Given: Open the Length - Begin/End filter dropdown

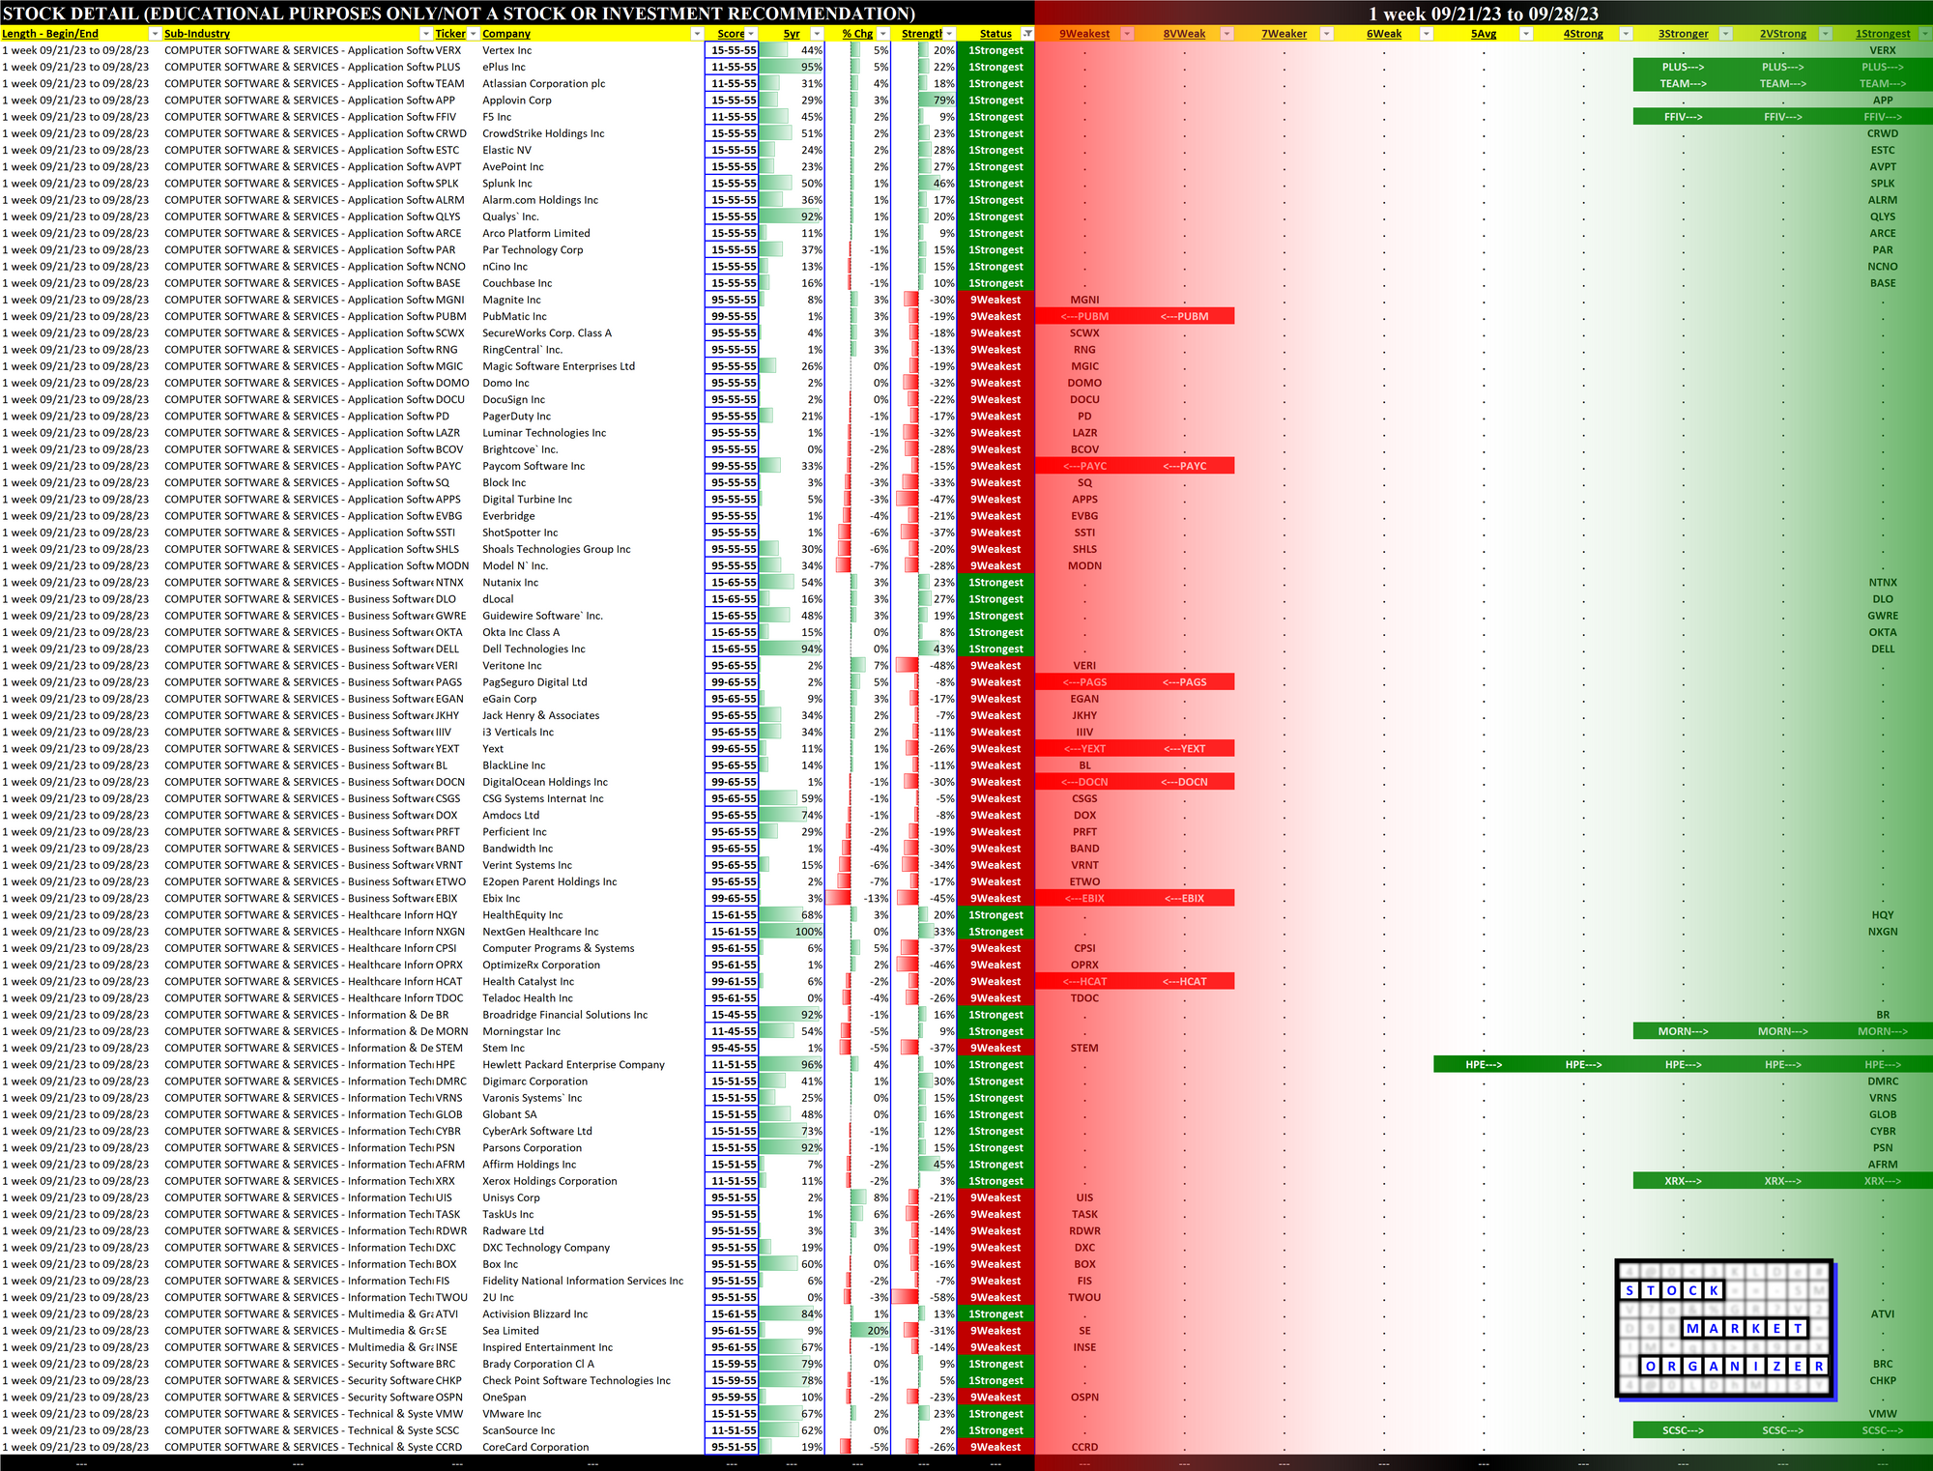Looking at the screenshot, I should click(x=154, y=34).
